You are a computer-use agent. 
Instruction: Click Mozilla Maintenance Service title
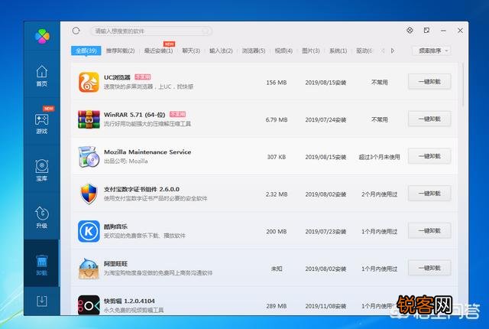point(147,151)
